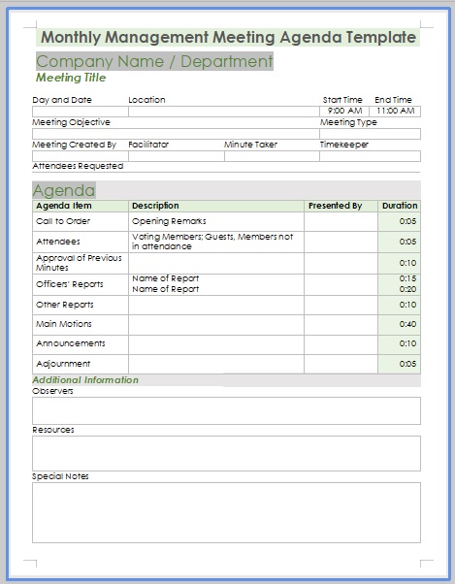Click the Presented By cell for Announcements
455x584 pixels.
click(x=341, y=344)
